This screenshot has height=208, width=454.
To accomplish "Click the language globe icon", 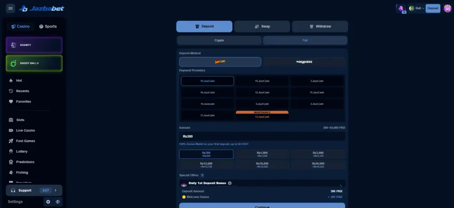I will tap(58, 202).
